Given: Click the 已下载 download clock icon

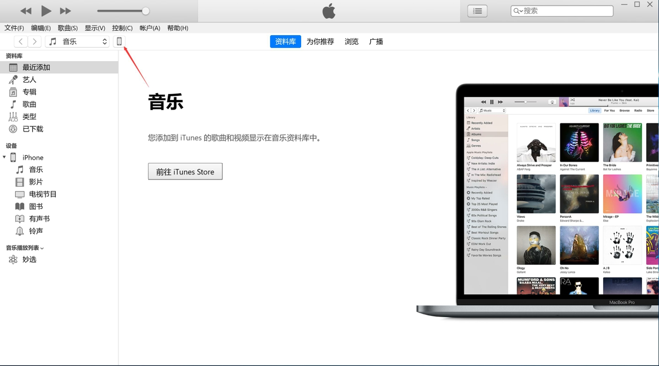Looking at the screenshot, I should (x=13, y=129).
